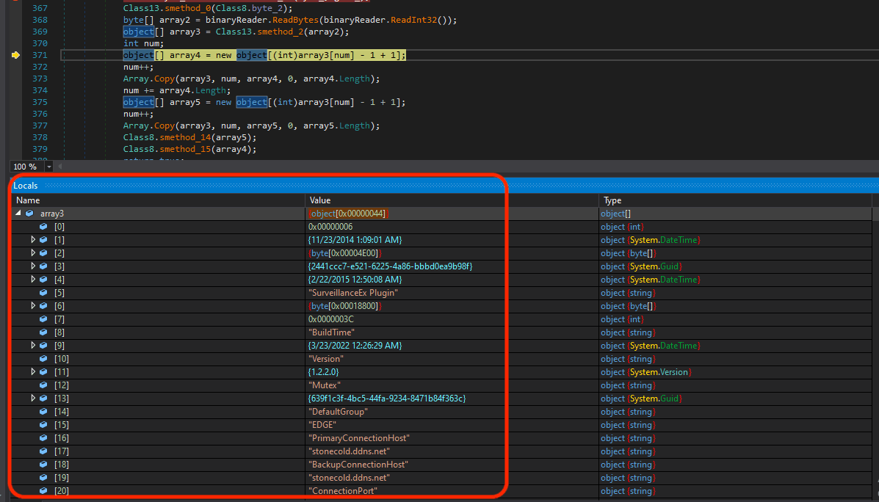This screenshot has height=502, width=879.
Task: Select the Guid value starting 639f1c3f
Action: [388, 399]
